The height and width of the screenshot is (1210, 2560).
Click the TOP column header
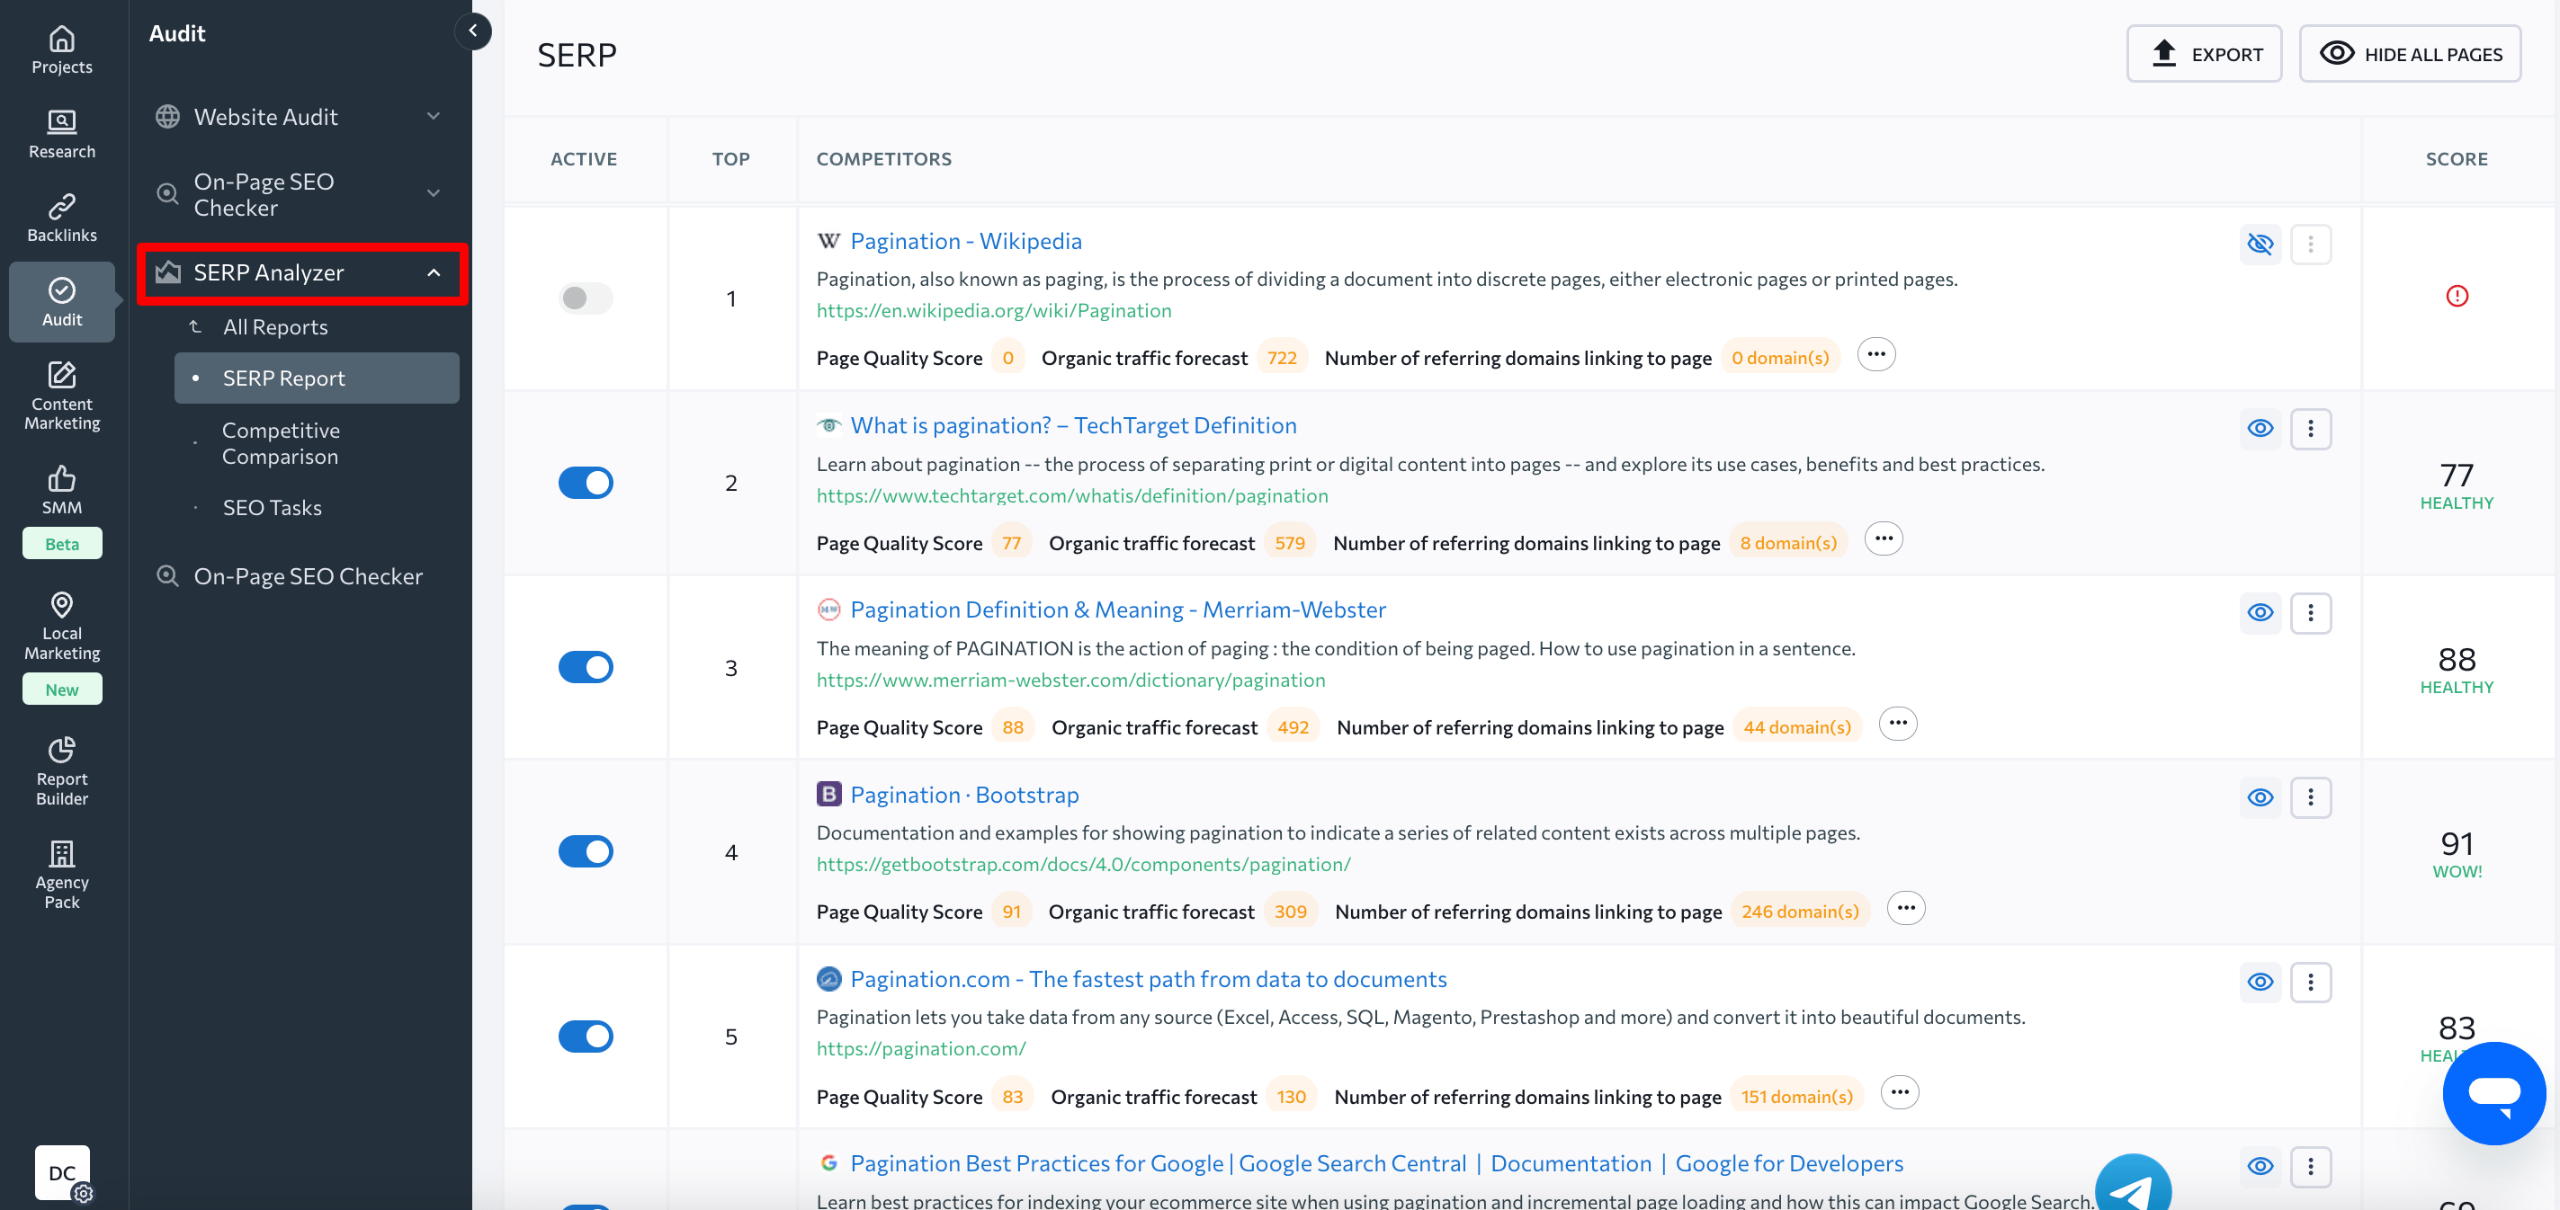730,159
